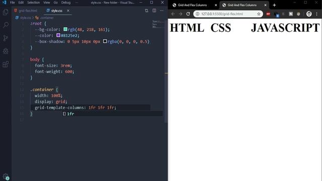Screen dimensions: 322x181
Task: Click the body selector in the code
Action: point(35,59)
